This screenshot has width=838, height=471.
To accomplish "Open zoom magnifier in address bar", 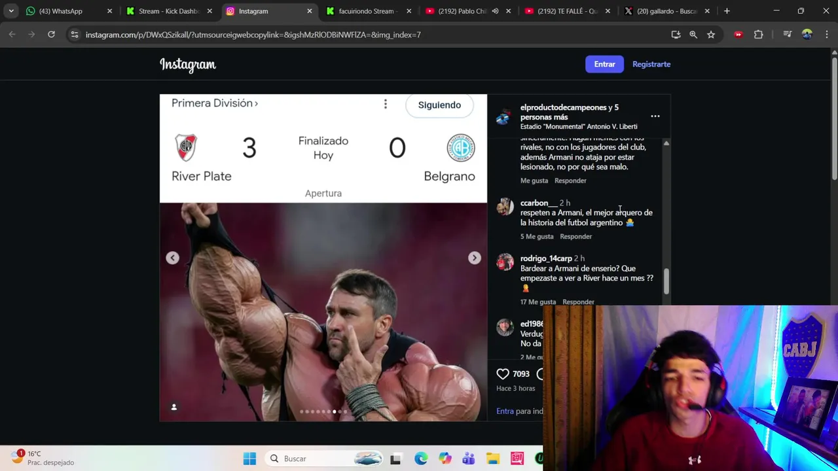I will (693, 35).
